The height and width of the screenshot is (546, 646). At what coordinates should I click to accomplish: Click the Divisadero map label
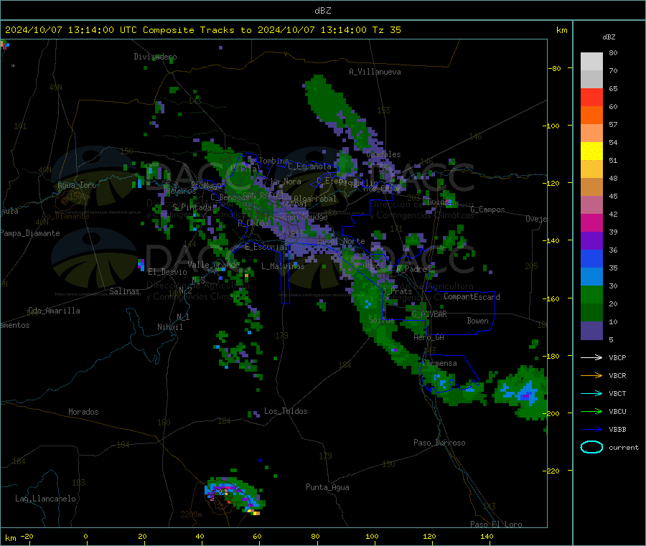point(155,57)
